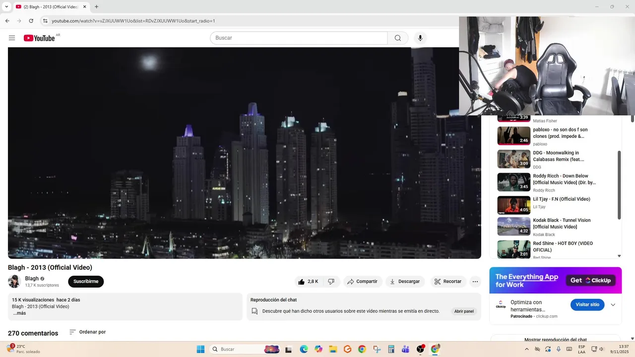Expand the ad options chevron
This screenshot has height=357, width=635.
pyautogui.click(x=613, y=304)
